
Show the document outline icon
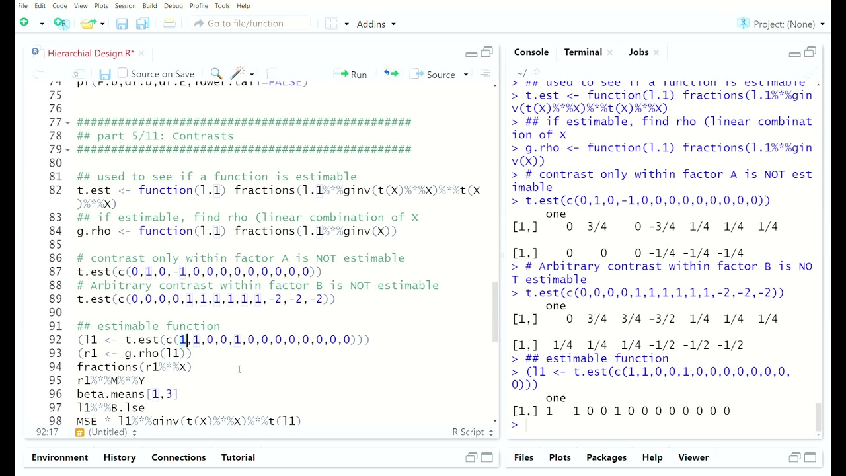point(486,73)
